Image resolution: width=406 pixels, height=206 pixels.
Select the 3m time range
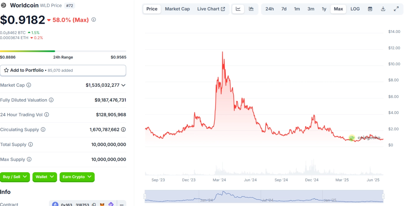(x=311, y=9)
